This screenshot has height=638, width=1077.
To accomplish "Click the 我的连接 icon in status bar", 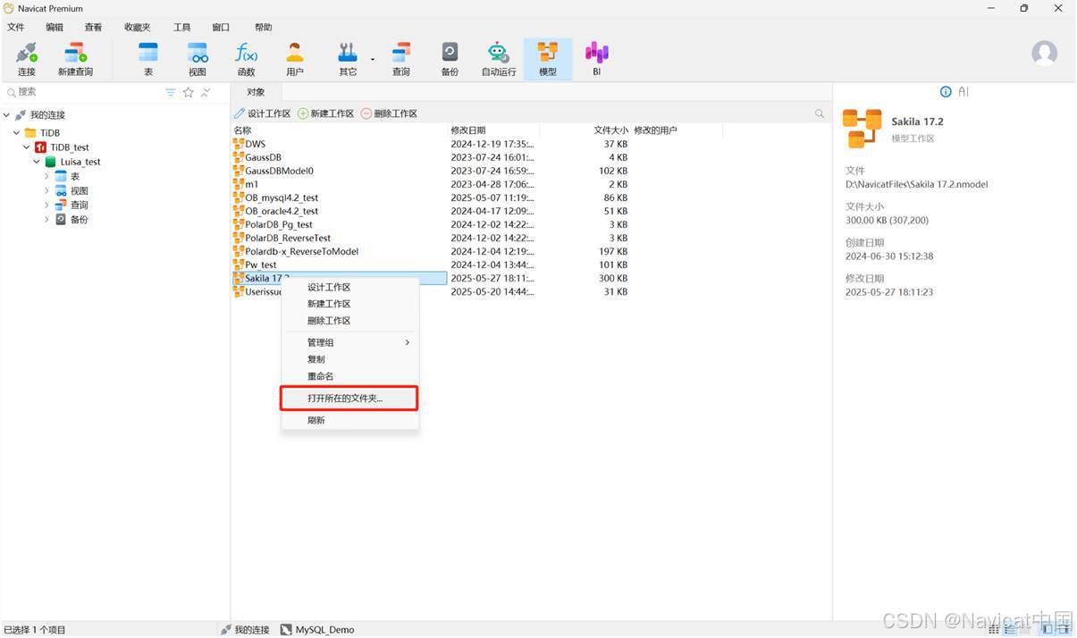I will coord(226,630).
